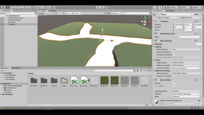Viewport: 204px width, 115px height.
Task: Select the Rotate tool
Action: [12, 7]
